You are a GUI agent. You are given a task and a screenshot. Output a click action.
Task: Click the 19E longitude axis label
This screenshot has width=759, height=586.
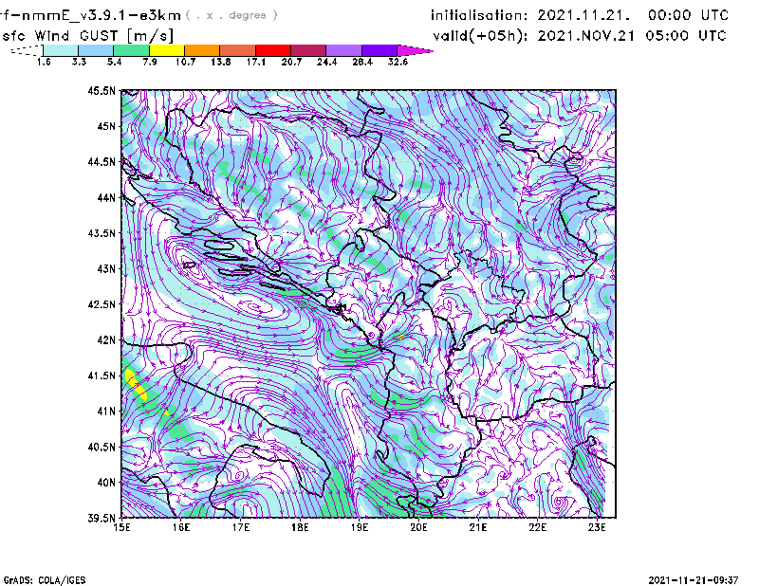pos(360,527)
